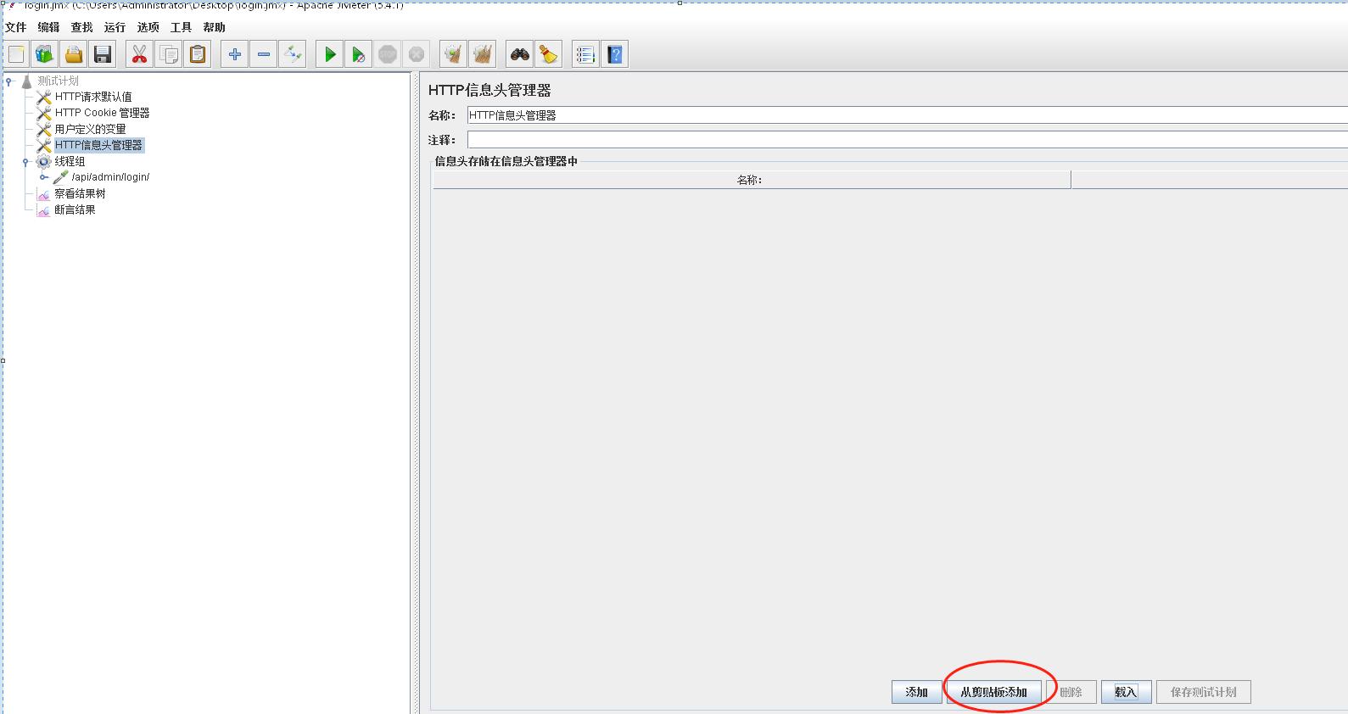Image resolution: width=1348 pixels, height=714 pixels.
Task: Select 用户定义的变量 in the tree
Action: (90, 129)
